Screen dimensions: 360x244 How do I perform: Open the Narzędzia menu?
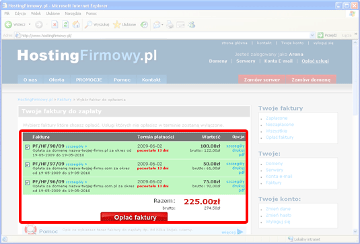pyautogui.click(x=73, y=13)
